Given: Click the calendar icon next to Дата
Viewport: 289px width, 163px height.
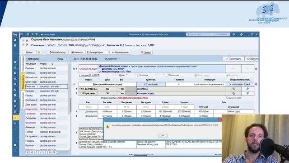Looking at the screenshot, I should point(81,59).
